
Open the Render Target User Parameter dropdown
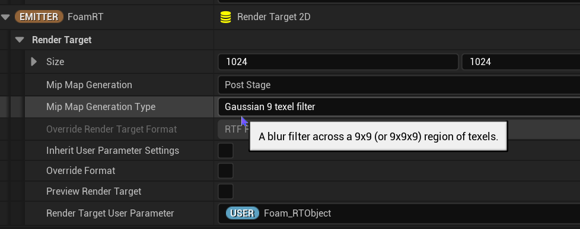399,214
